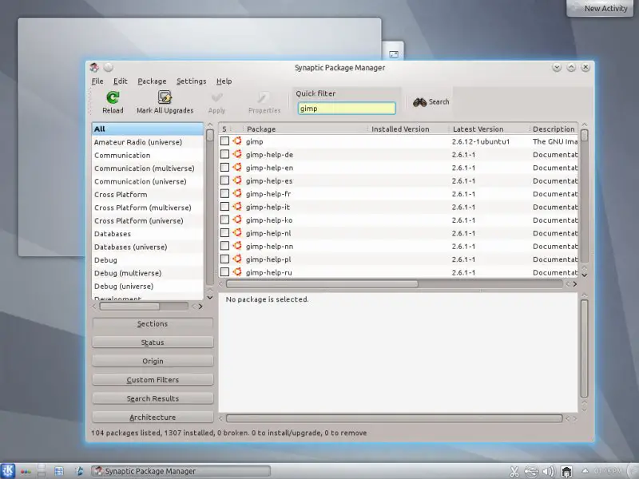The image size is (639, 479).
Task: Open the volume speaker tray icon
Action: coord(549,472)
